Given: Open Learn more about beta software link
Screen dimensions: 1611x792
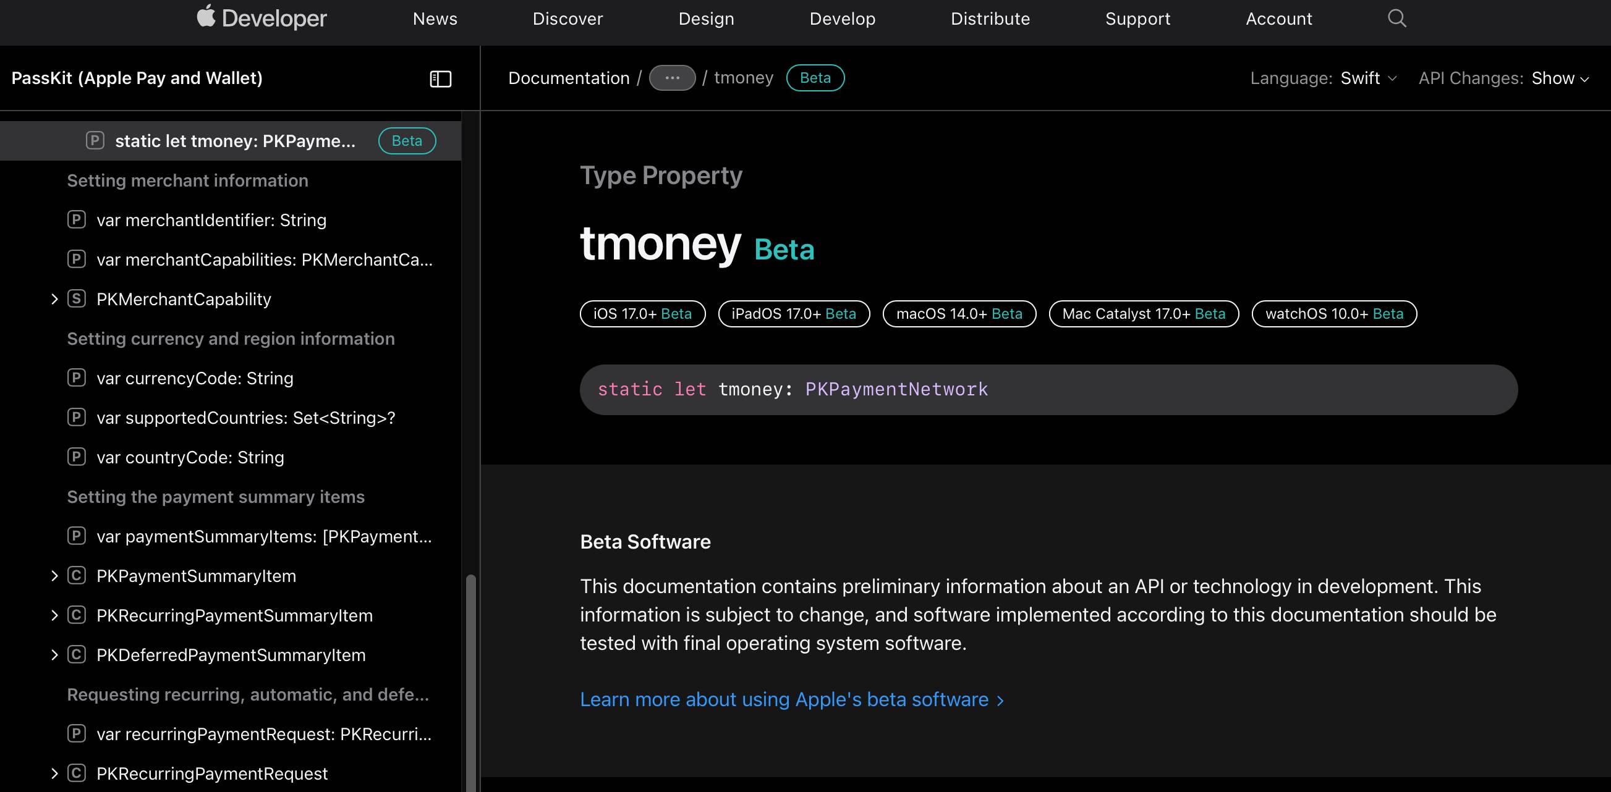Looking at the screenshot, I should tap(791, 699).
